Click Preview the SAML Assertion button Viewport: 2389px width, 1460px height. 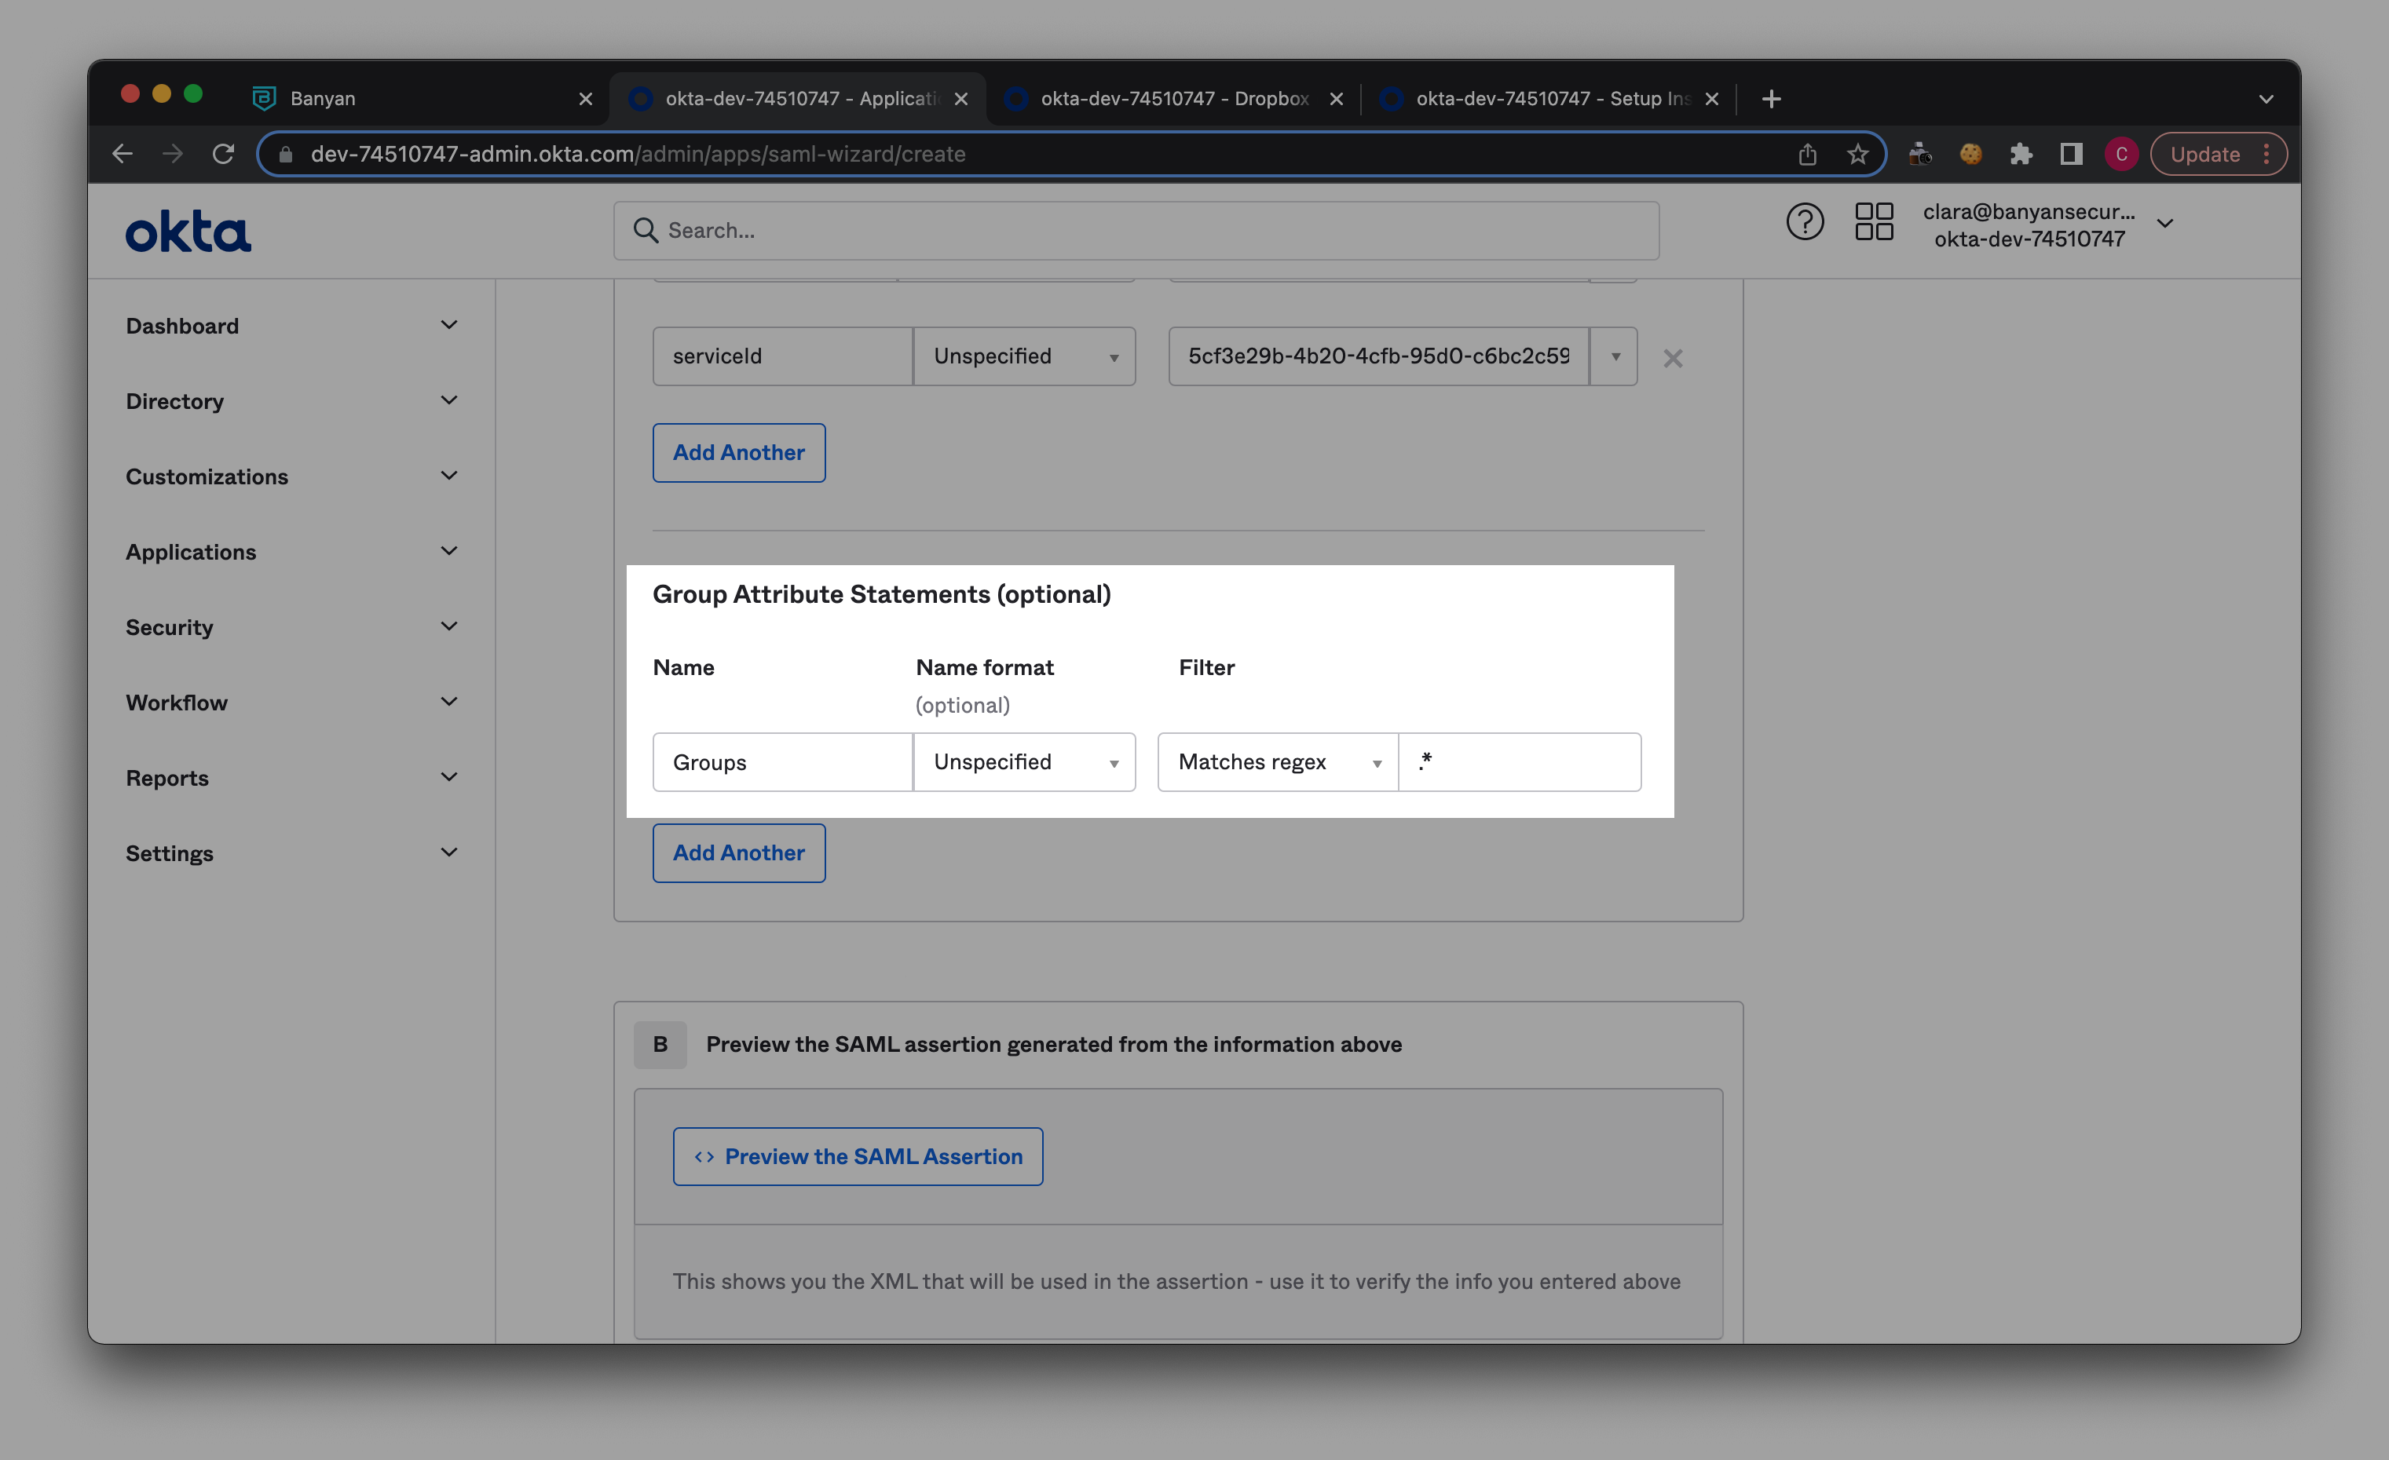coord(857,1155)
